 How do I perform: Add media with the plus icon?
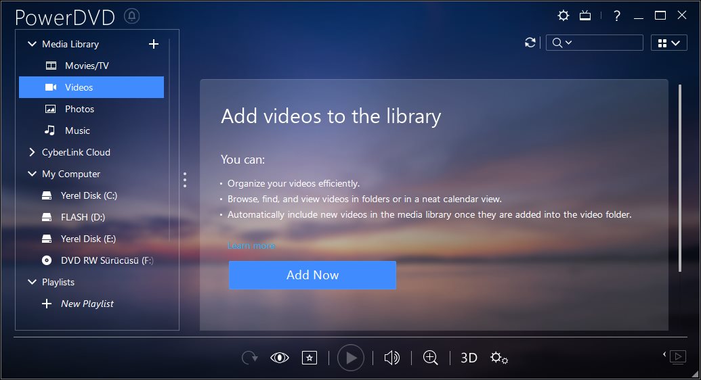click(x=153, y=44)
